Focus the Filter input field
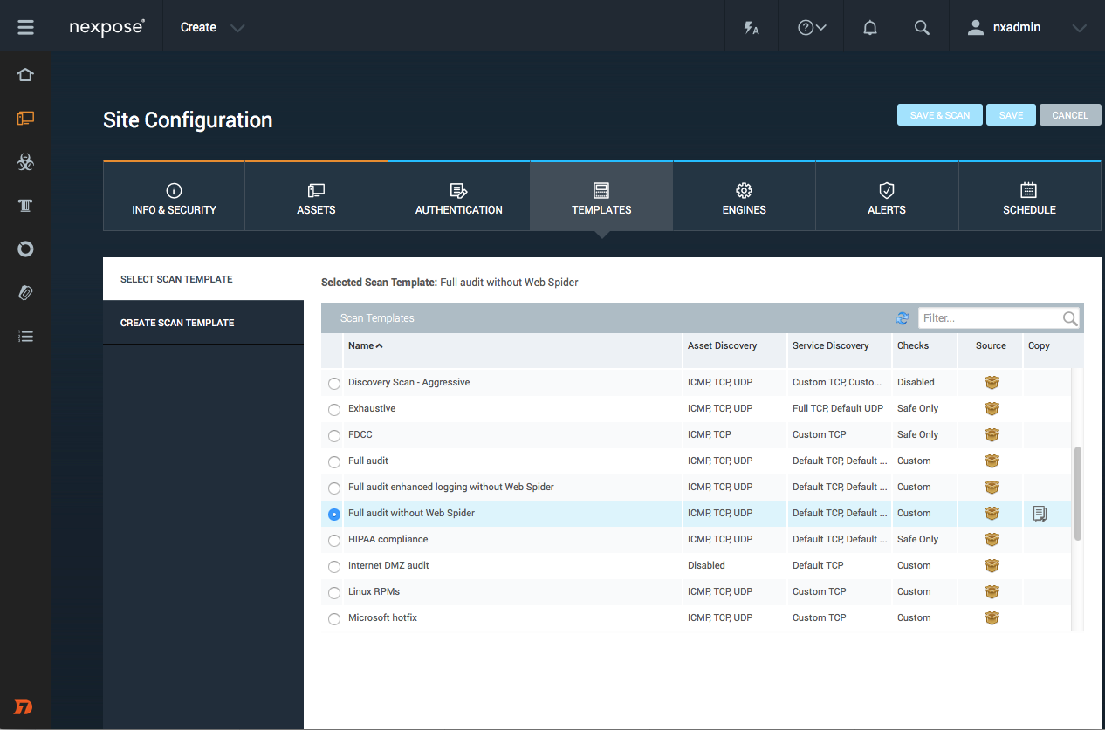Screen dimensions: 1105x730 (990, 318)
